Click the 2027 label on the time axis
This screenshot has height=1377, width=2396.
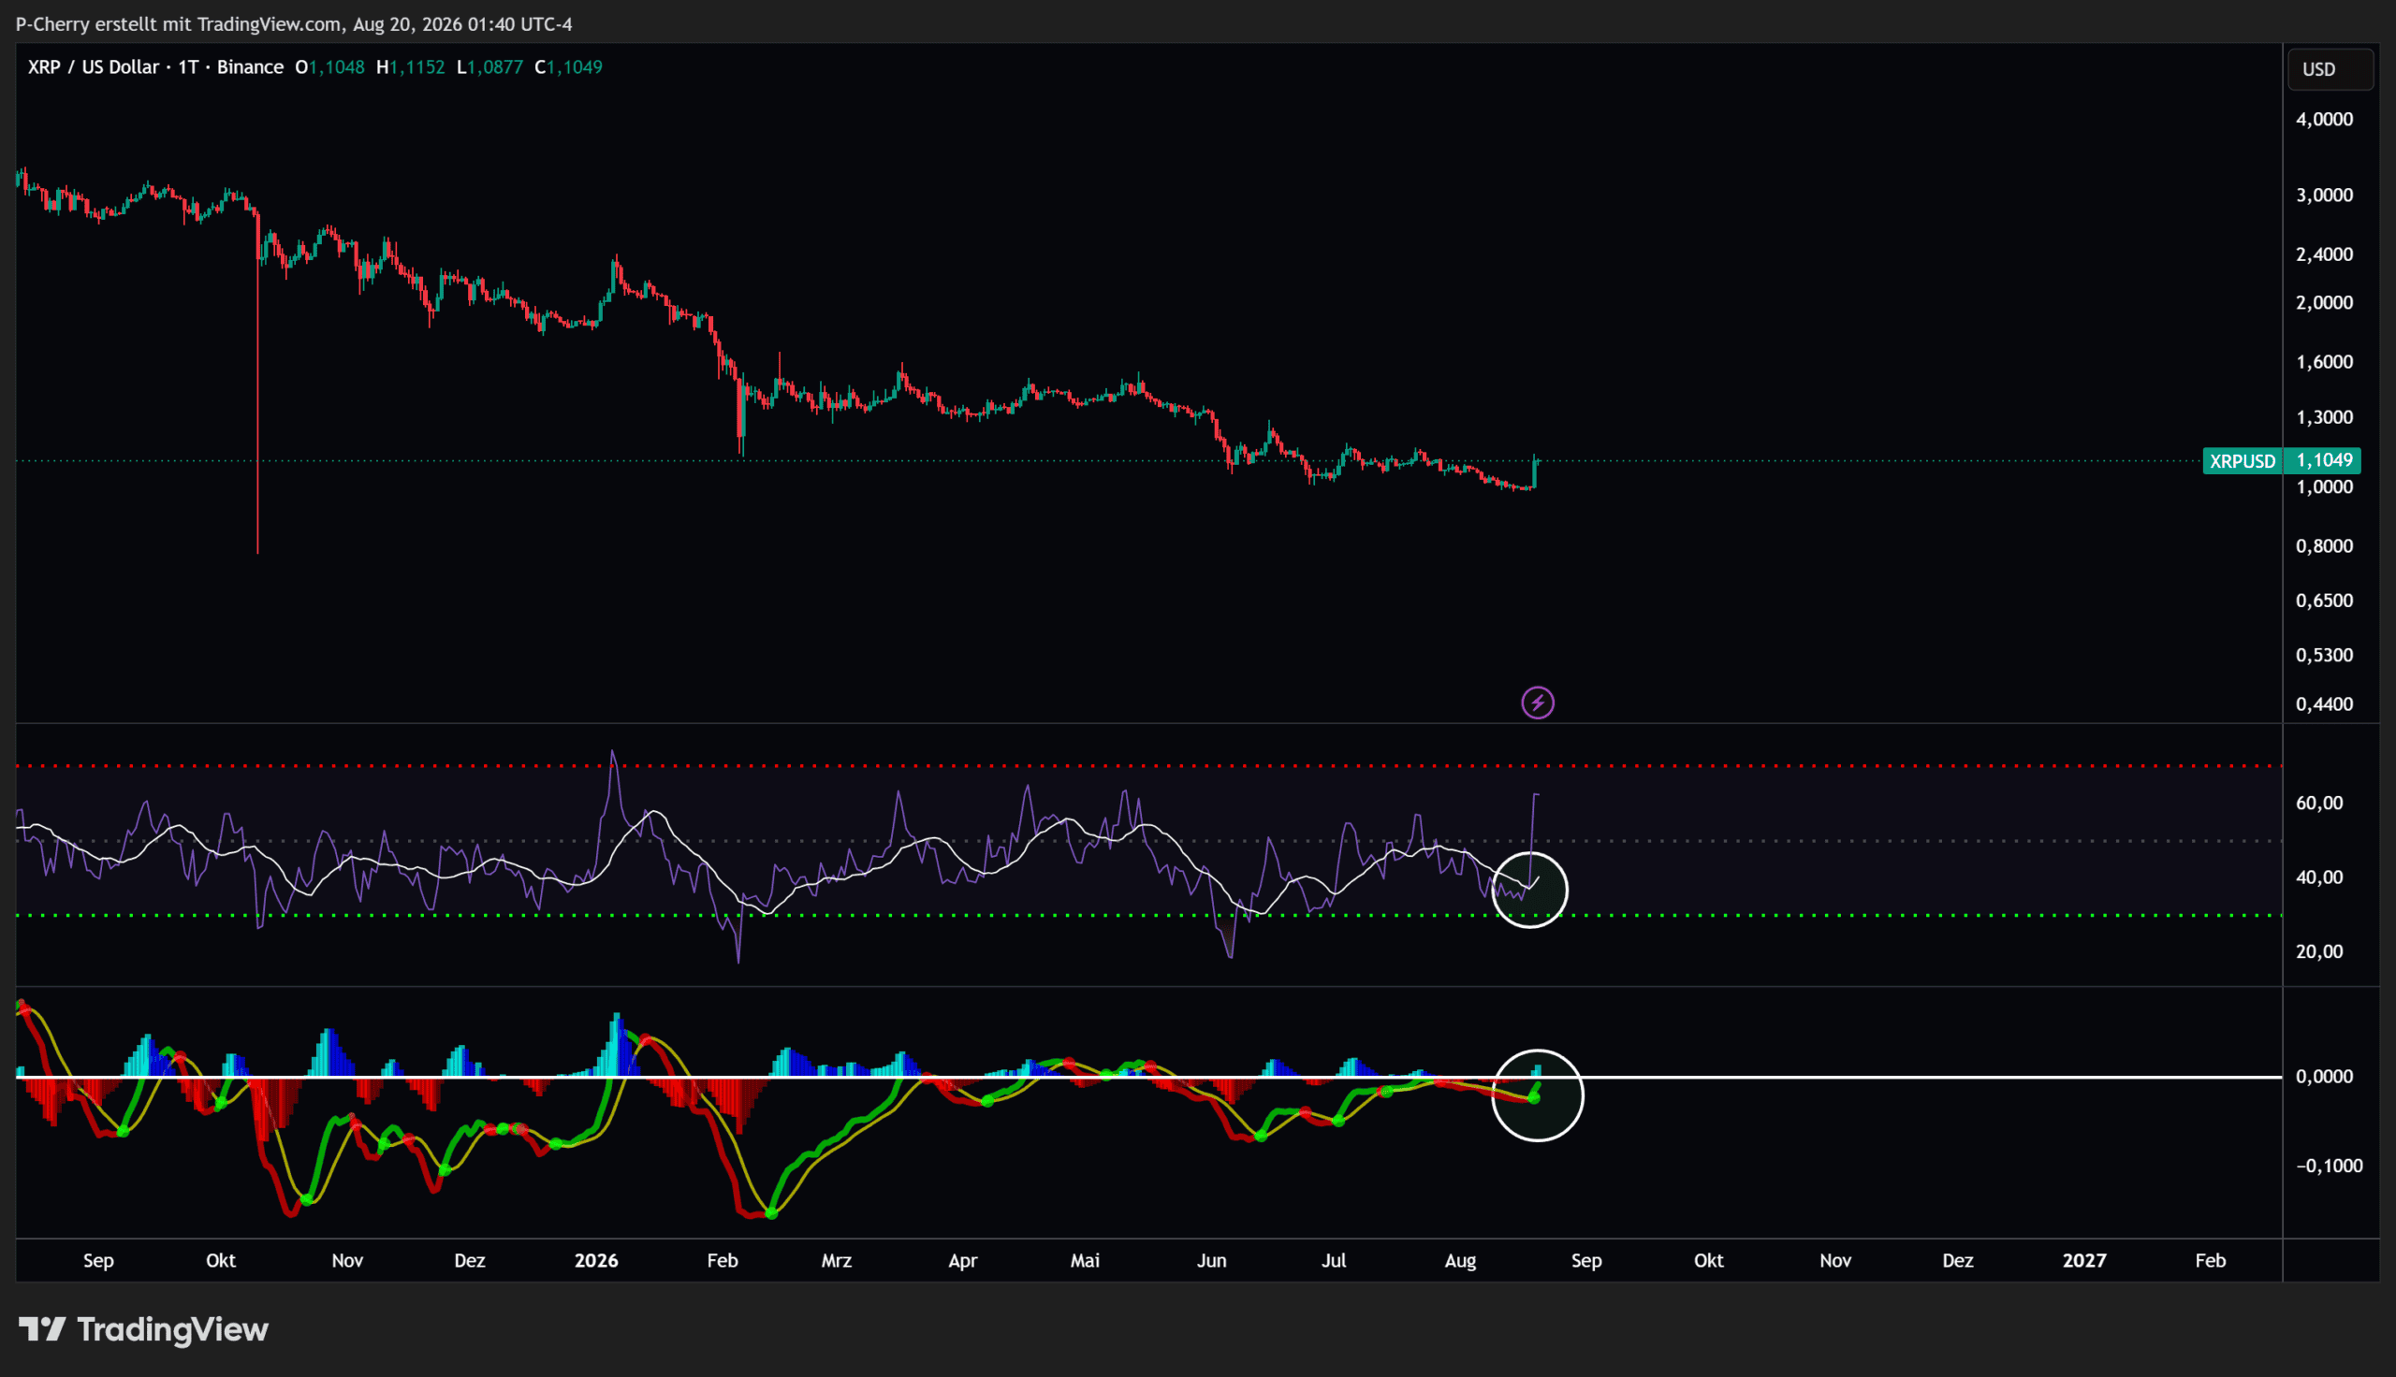point(2084,1261)
